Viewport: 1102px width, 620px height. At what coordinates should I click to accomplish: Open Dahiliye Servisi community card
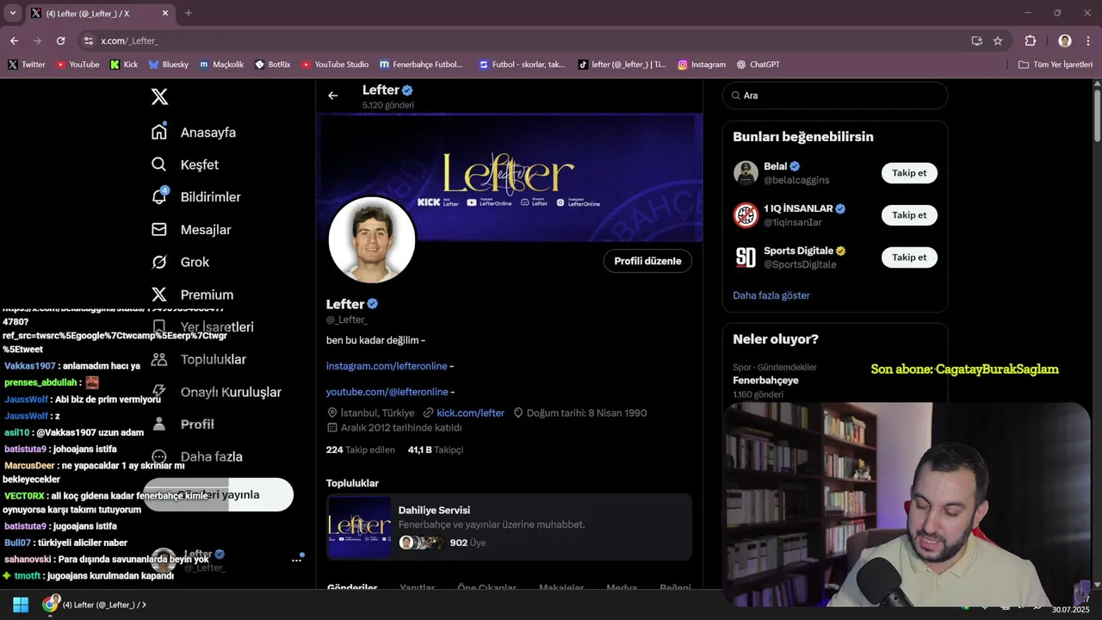pos(509,527)
